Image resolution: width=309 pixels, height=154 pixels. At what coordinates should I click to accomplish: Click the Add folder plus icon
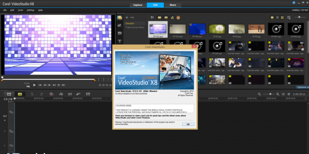[127, 18]
